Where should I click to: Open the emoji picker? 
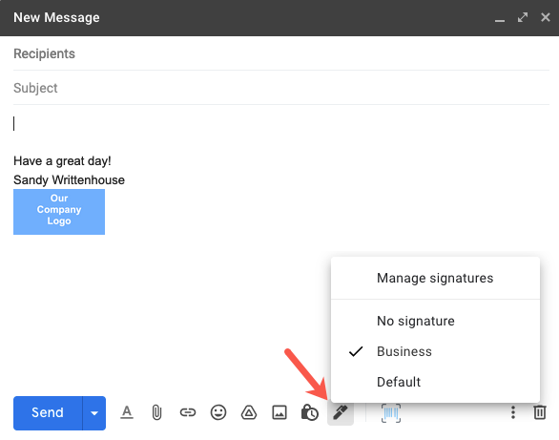point(218,412)
